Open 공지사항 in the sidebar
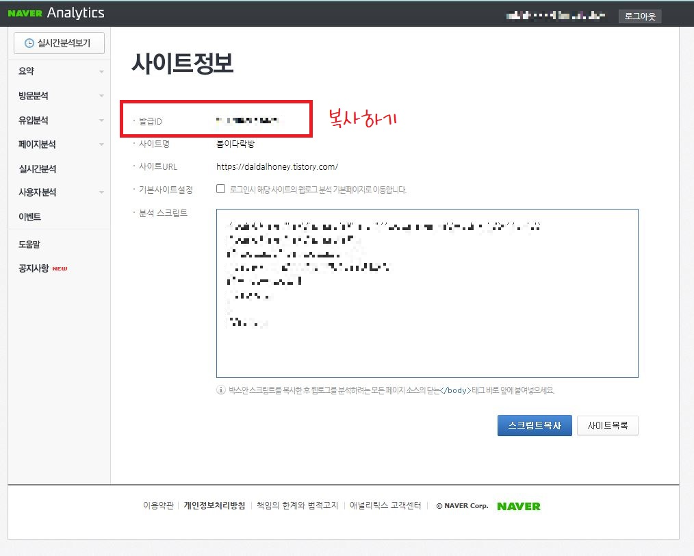694x556 pixels. point(34,268)
